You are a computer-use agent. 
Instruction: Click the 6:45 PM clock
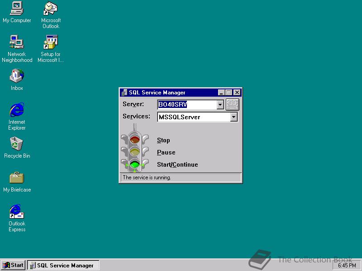[x=347, y=266]
